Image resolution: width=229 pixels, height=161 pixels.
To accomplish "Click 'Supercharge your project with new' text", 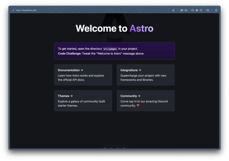I will pos(143,75).
